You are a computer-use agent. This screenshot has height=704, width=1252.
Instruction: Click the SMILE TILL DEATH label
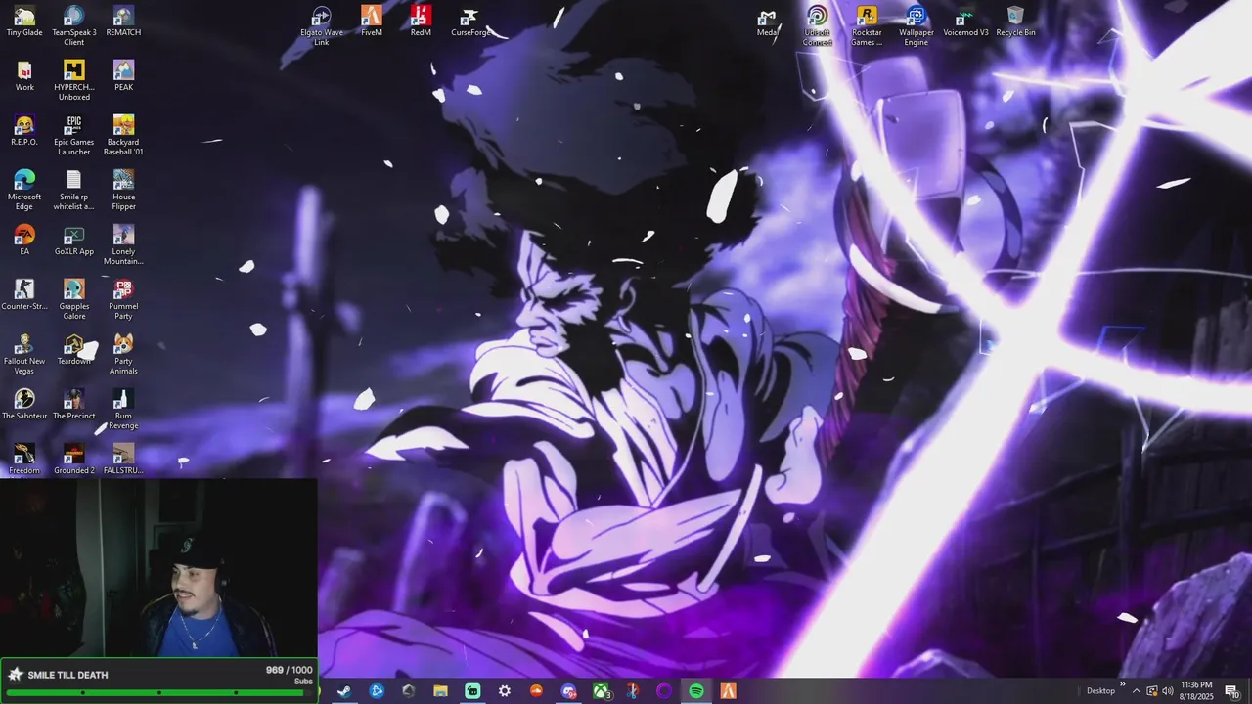point(67,675)
